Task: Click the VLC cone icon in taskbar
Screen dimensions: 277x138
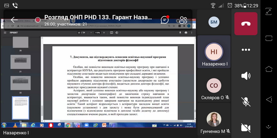Action: 15,125
